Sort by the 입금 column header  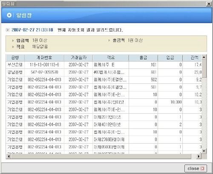click(170, 58)
